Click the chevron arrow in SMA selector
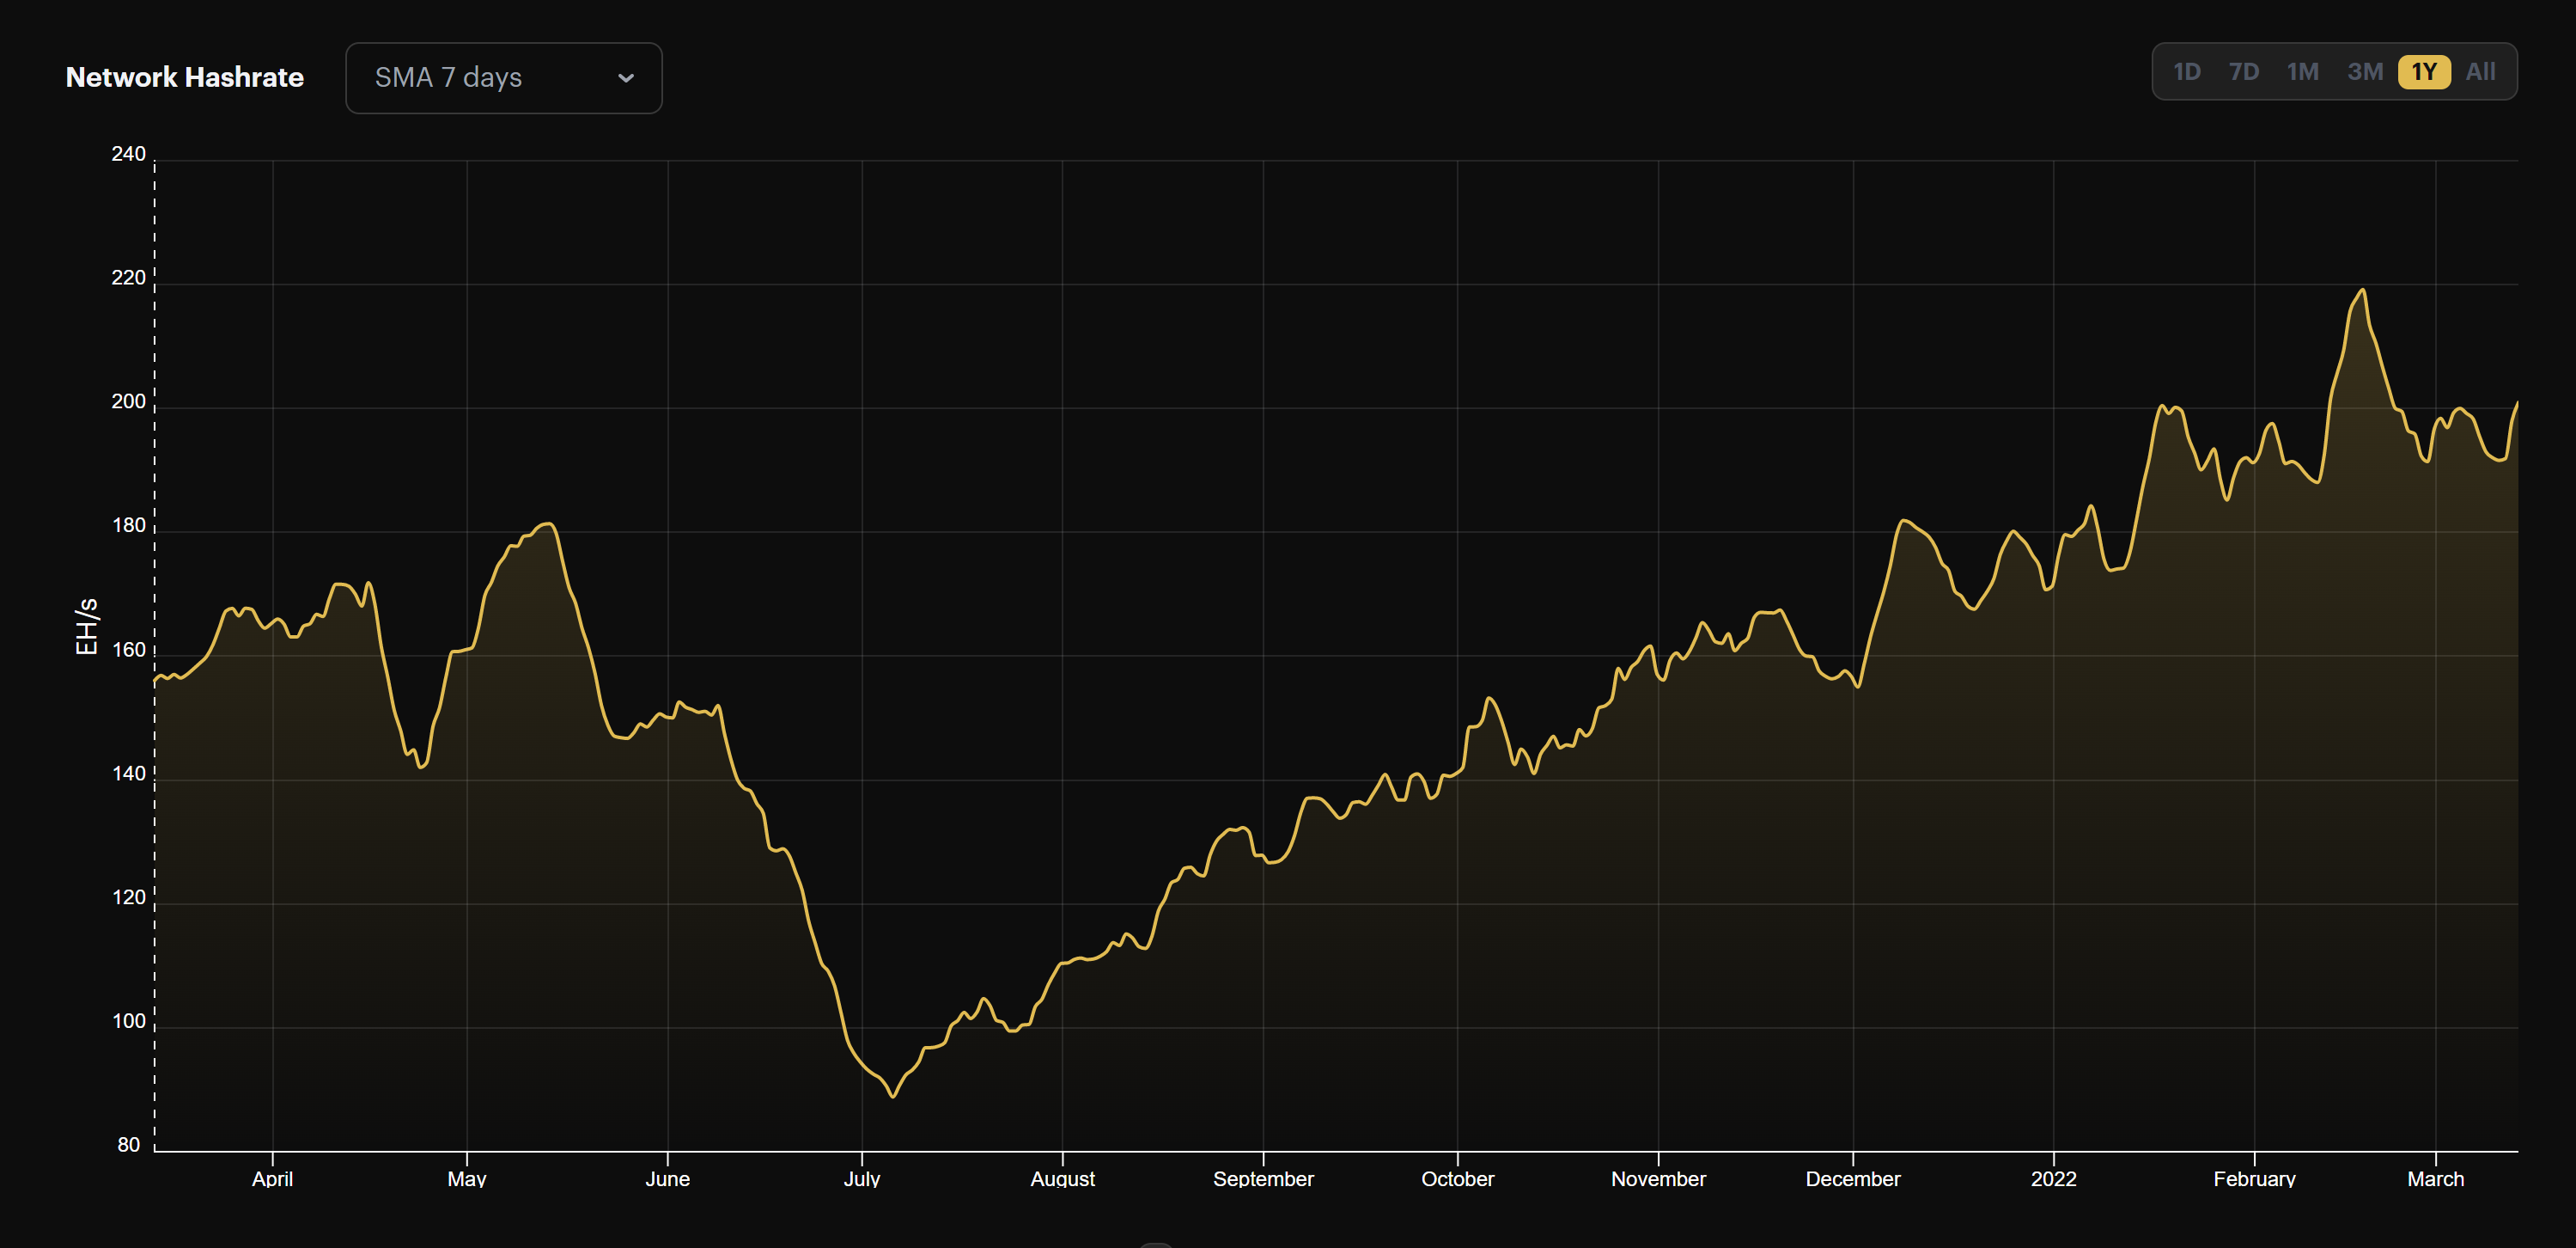The width and height of the screenshot is (2576, 1248). [626, 78]
